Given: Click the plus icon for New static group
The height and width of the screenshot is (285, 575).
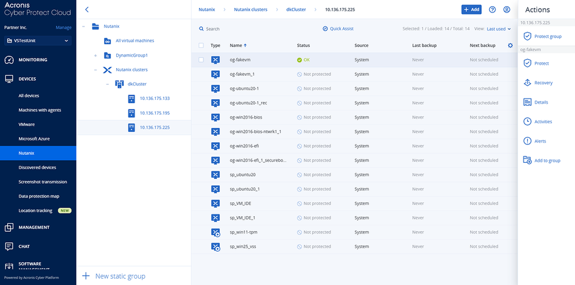Looking at the screenshot, I should (x=86, y=276).
